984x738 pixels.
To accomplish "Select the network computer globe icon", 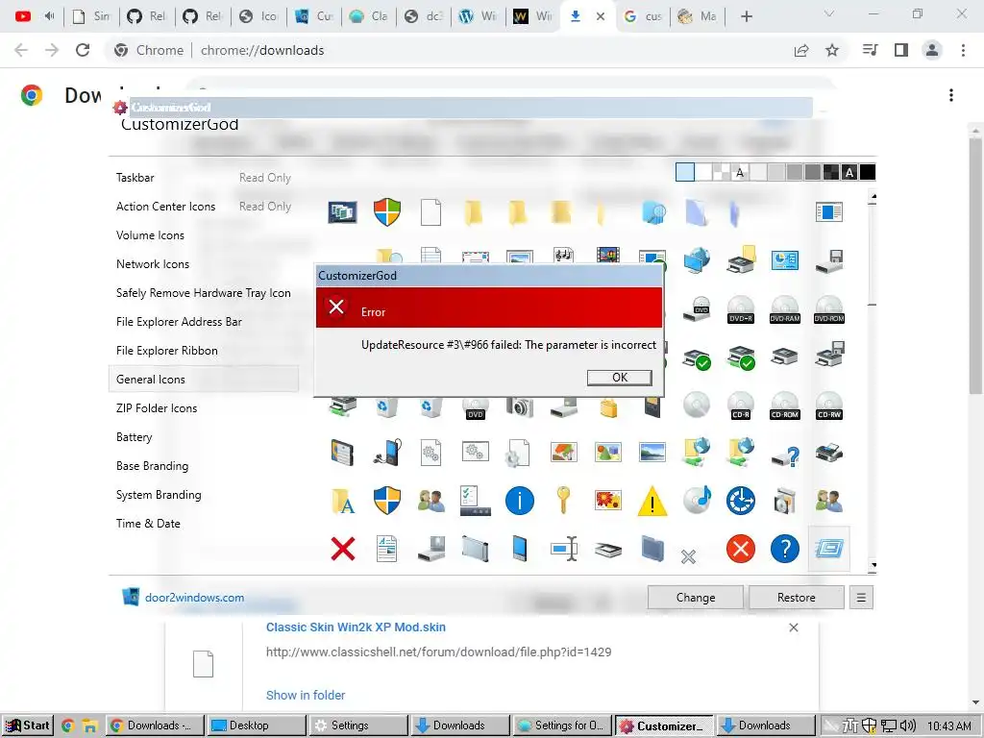I will coord(697,259).
